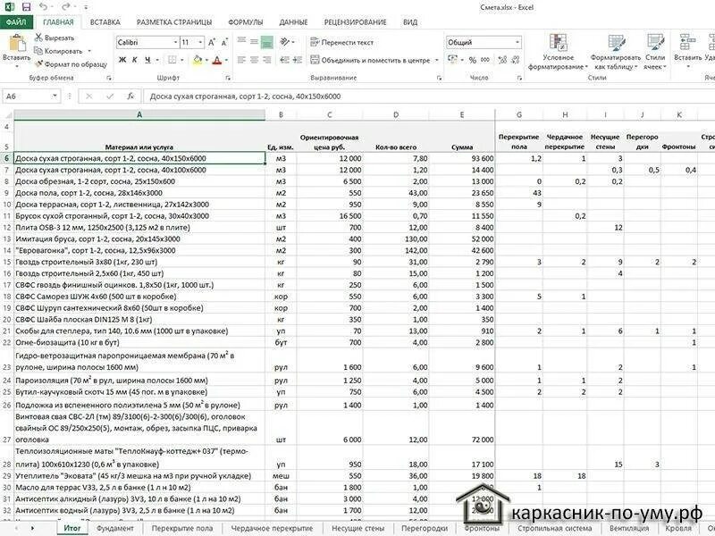Switch to the РЕЦЕНЗИРОВАНИЕ tab
The height and width of the screenshot is (536, 715).
pyautogui.click(x=355, y=21)
